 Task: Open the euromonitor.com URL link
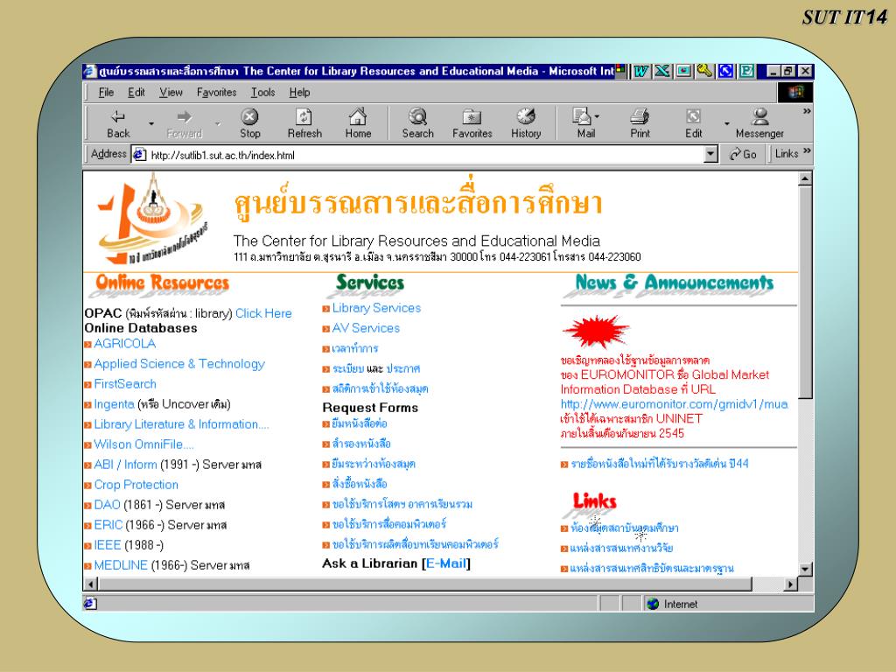click(x=675, y=404)
